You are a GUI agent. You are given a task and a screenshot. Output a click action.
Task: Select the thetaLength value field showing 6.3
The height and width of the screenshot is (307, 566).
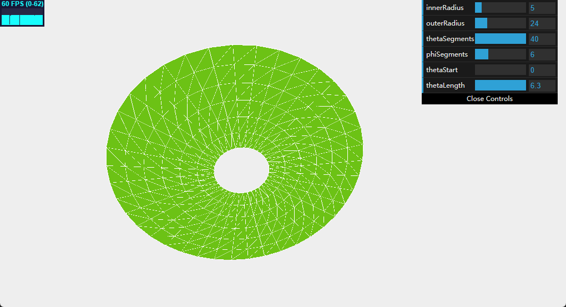click(x=542, y=85)
